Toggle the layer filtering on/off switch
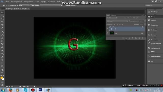This screenshot has height=92, width=163. pos(145,18)
